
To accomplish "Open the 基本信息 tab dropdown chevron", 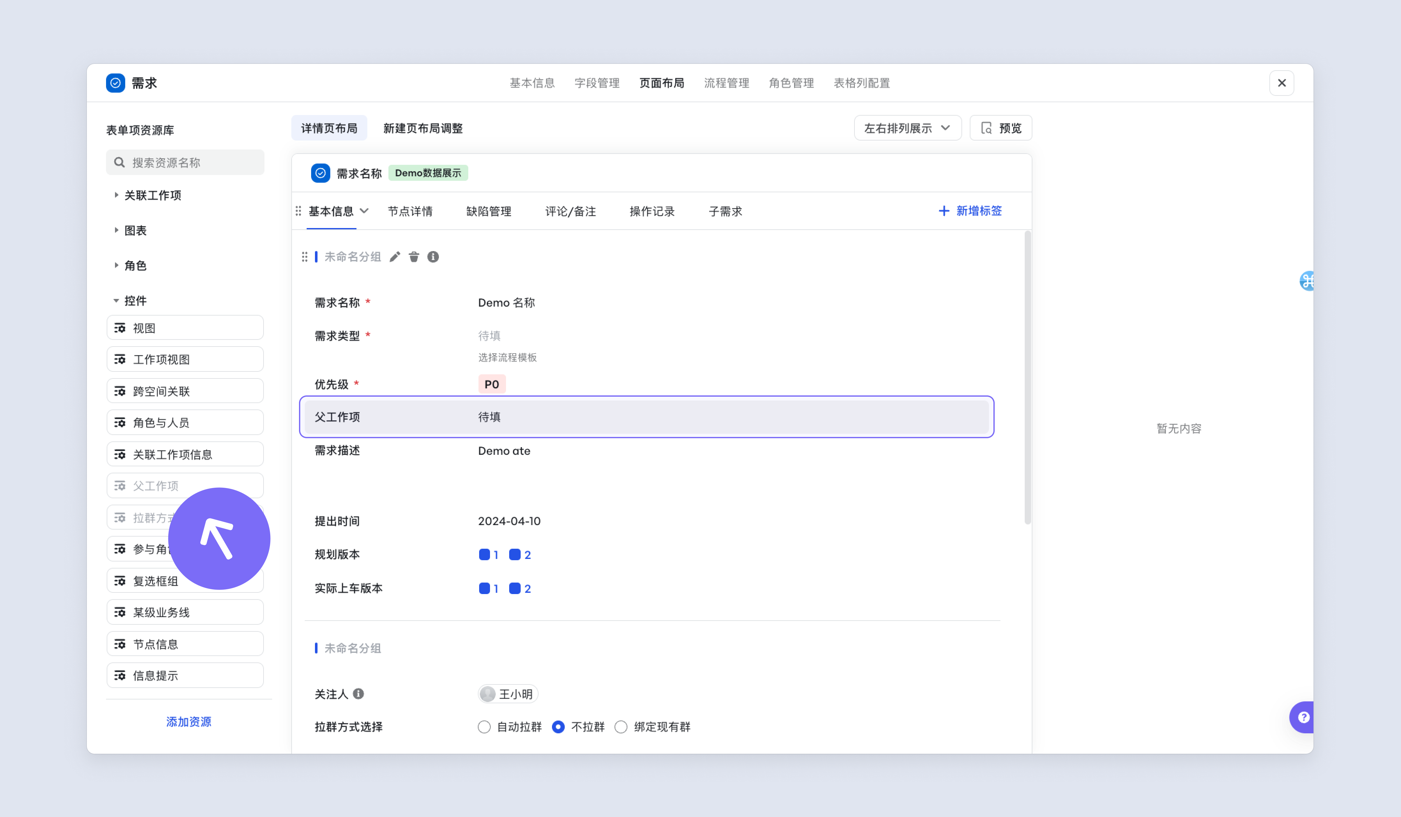I will 364,211.
